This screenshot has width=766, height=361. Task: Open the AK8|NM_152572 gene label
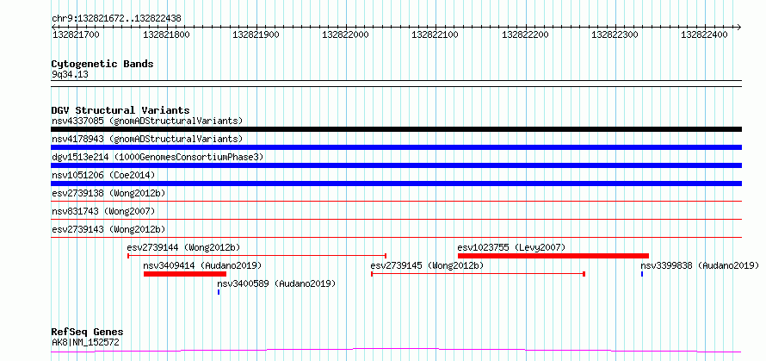85,342
